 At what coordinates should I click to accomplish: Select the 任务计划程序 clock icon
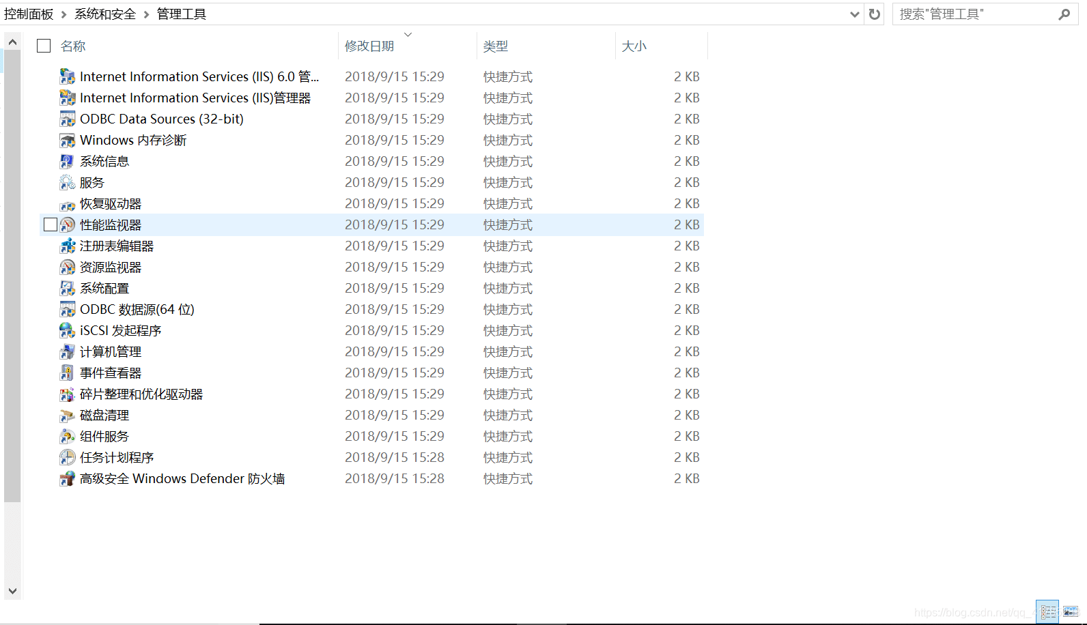point(67,457)
